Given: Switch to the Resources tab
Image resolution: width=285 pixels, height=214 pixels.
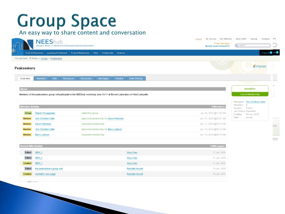Looking at the screenshot, I should pyautogui.click(x=68, y=78).
